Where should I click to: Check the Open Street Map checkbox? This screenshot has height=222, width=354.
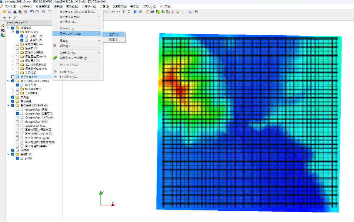click(x=17, y=126)
